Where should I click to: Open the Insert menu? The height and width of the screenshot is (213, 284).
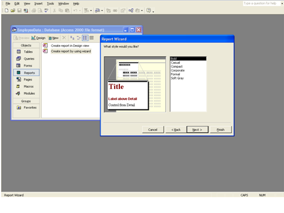[x=38, y=4]
